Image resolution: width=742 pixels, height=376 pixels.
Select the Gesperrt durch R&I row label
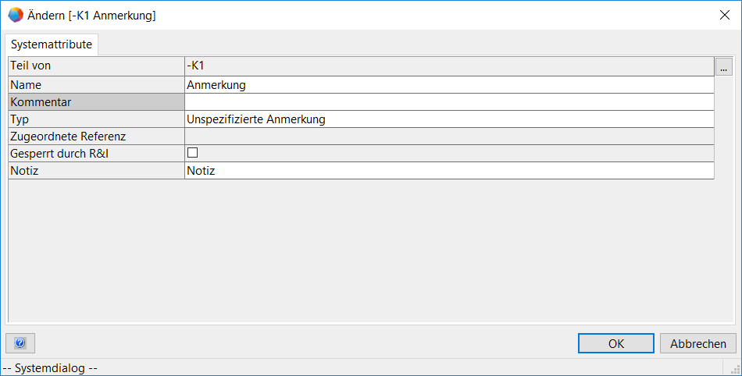tap(96, 154)
